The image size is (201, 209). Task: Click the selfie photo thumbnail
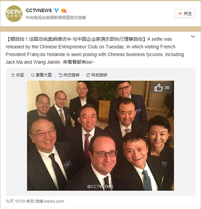(100, 136)
